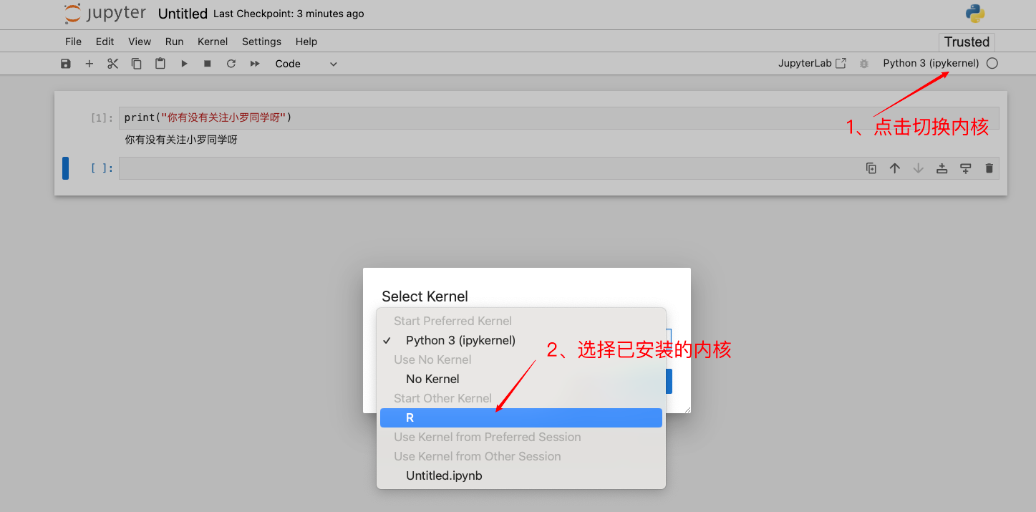This screenshot has width=1036, height=512.
Task: Duplicate the active cell icon
Action: coord(871,168)
